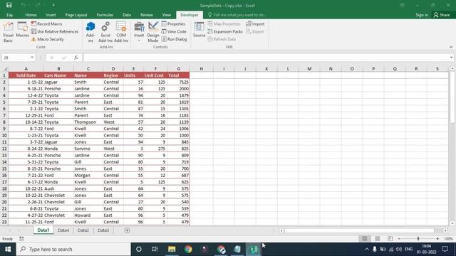
Task: Zoom out with the minus button
Action: (x=399, y=239)
